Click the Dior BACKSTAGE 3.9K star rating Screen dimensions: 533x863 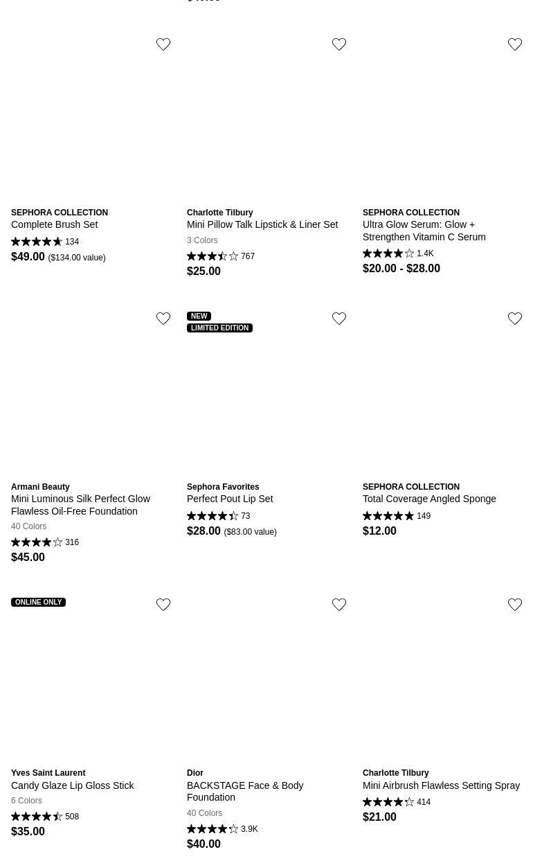[x=222, y=829]
